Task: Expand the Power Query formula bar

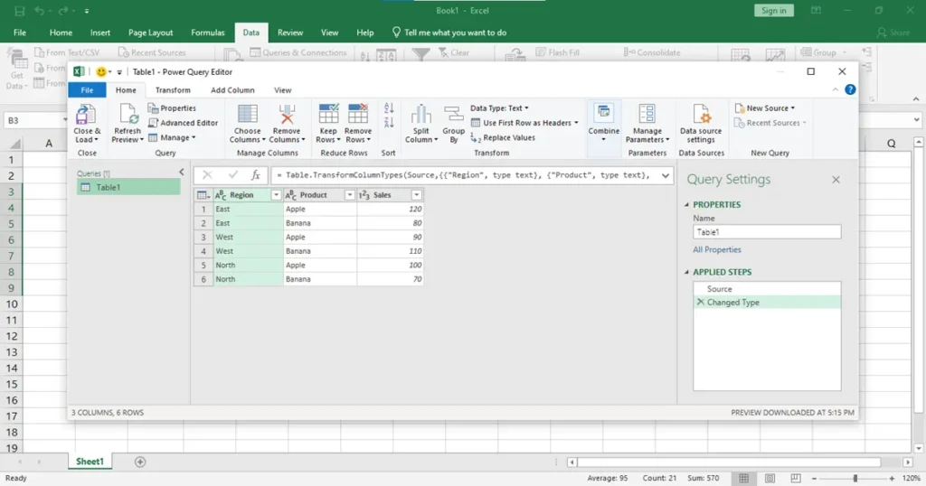Action: click(x=666, y=175)
